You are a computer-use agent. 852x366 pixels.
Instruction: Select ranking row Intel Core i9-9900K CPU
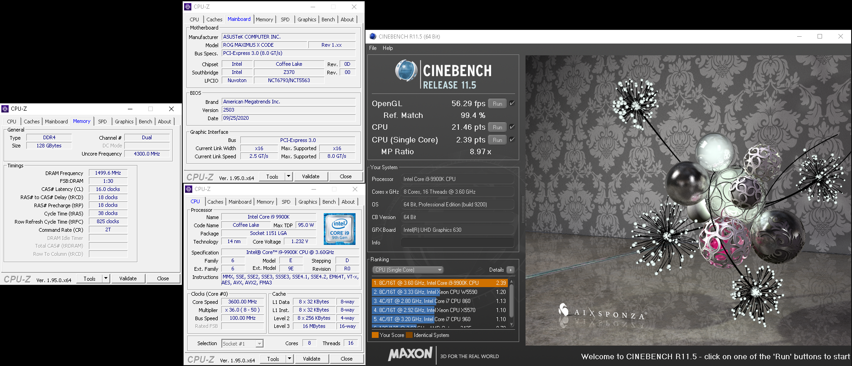coord(439,283)
